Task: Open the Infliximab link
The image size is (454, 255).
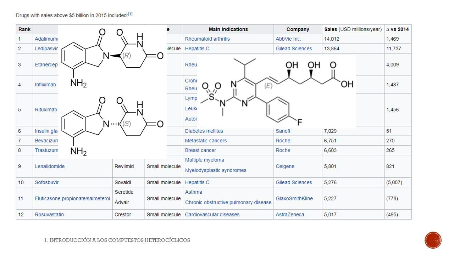Action: click(x=45, y=85)
